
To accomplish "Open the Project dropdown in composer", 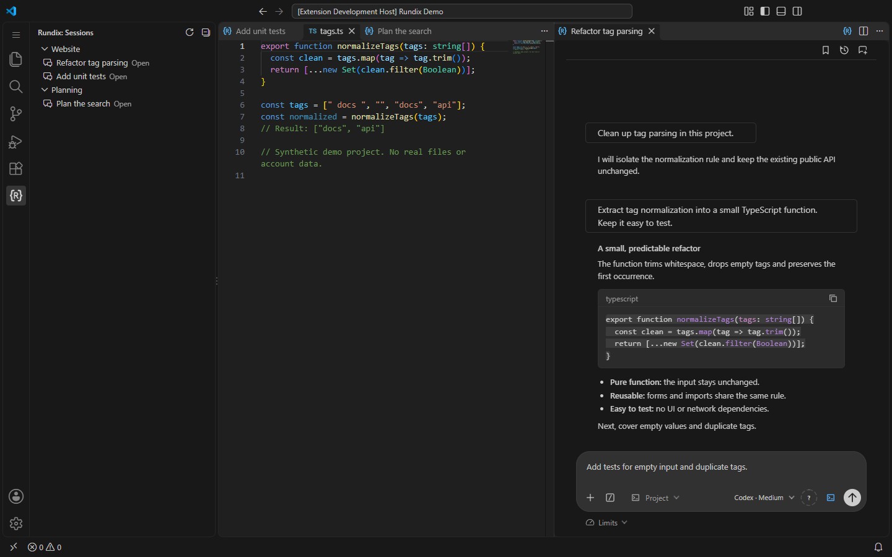I will click(655, 498).
